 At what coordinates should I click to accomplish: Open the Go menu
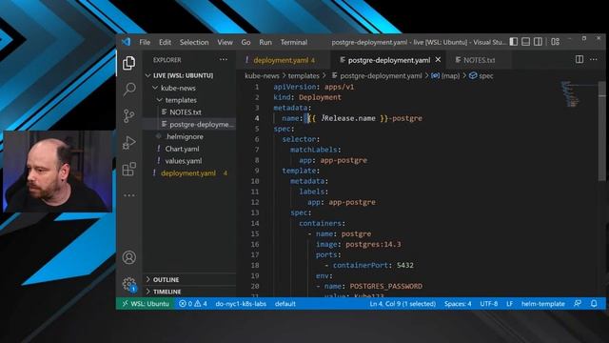[246, 42]
